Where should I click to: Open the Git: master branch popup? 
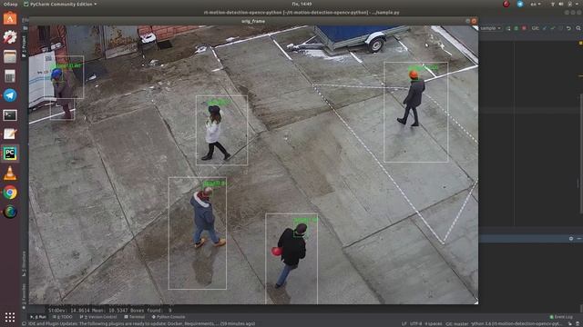click(x=457, y=323)
